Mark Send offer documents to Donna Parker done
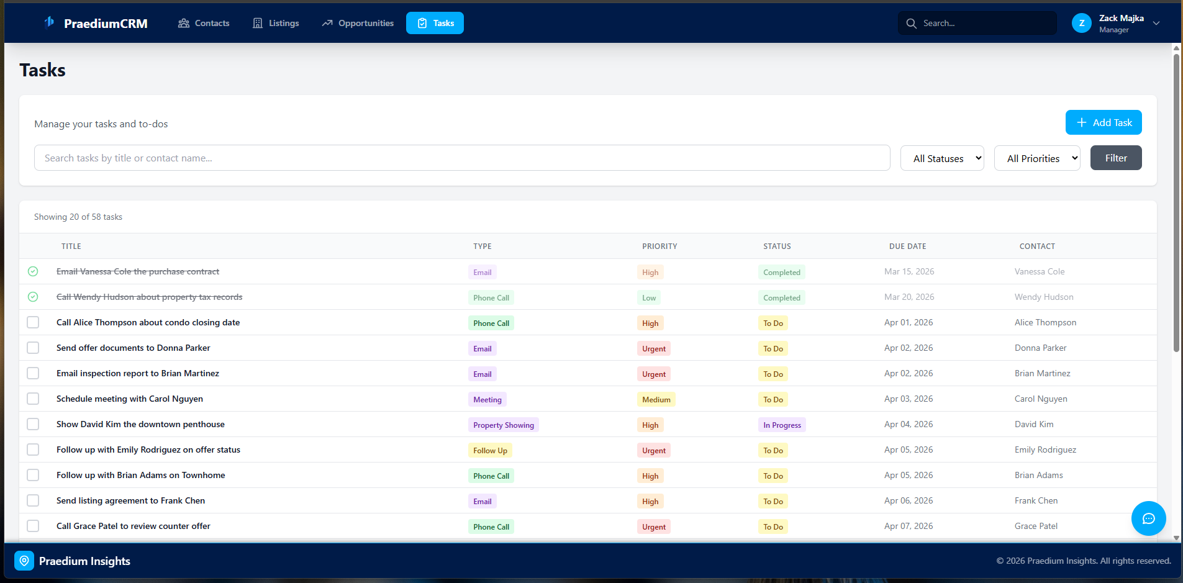 pos(33,348)
